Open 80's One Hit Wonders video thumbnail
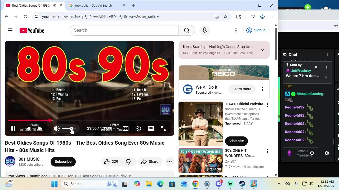The image size is (339, 190). 201,161
